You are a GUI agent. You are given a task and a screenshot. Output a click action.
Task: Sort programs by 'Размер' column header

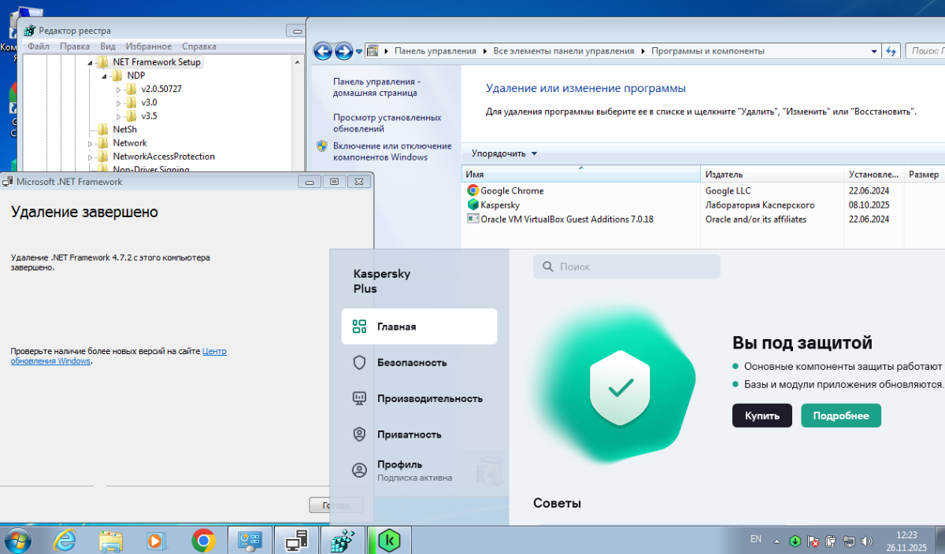tap(924, 175)
